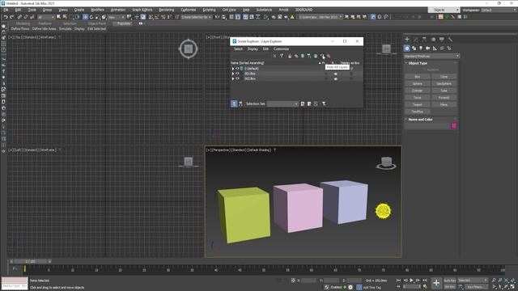This screenshot has height=291, width=518.
Task: Toggle the Auto Key button
Action: click(450, 280)
